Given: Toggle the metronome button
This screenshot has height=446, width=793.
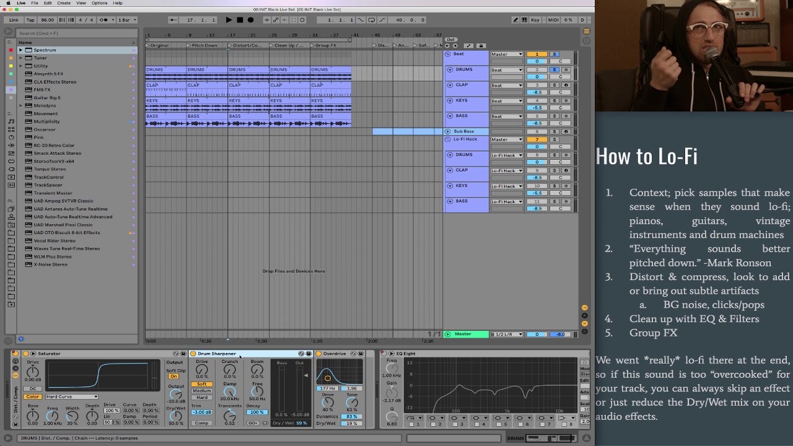Looking at the screenshot, I should 103,20.
